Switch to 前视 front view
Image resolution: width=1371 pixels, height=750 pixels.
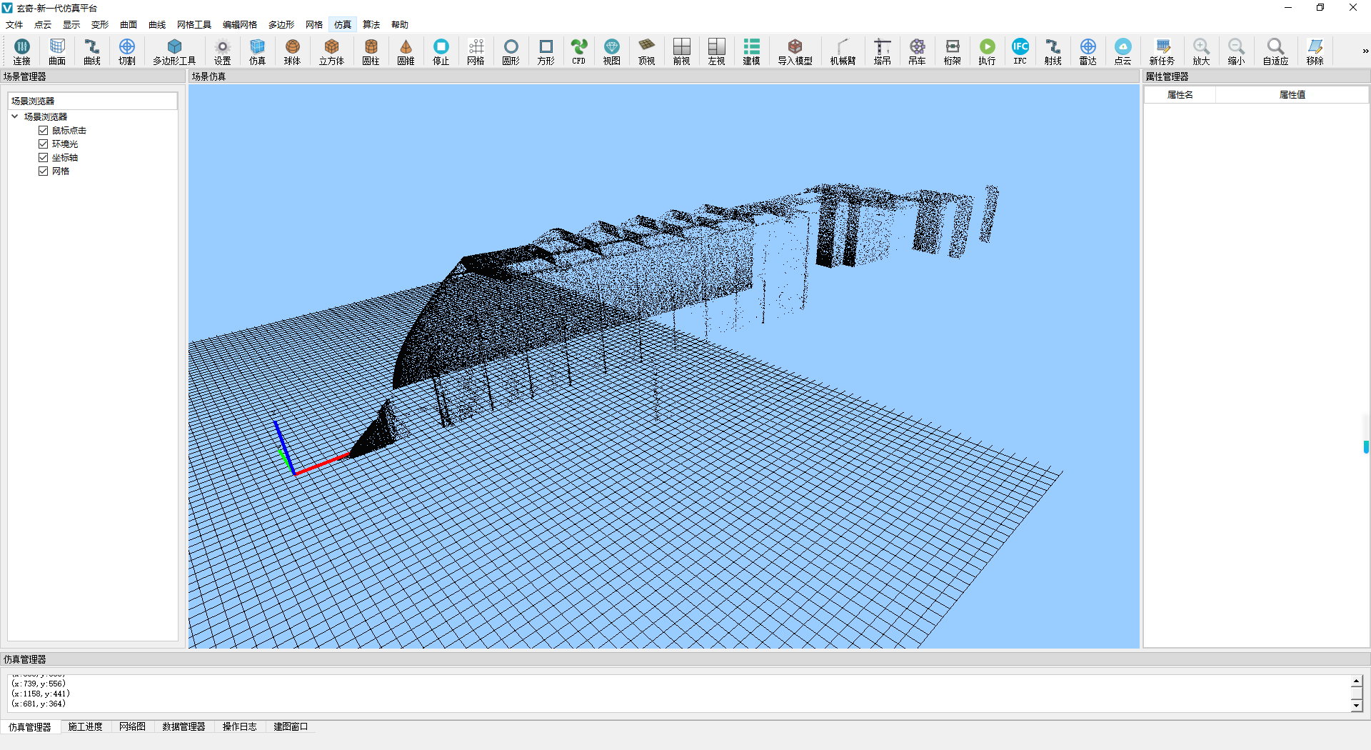coord(682,51)
